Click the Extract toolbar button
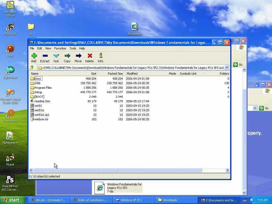The image size is (272, 204). pos(45,58)
